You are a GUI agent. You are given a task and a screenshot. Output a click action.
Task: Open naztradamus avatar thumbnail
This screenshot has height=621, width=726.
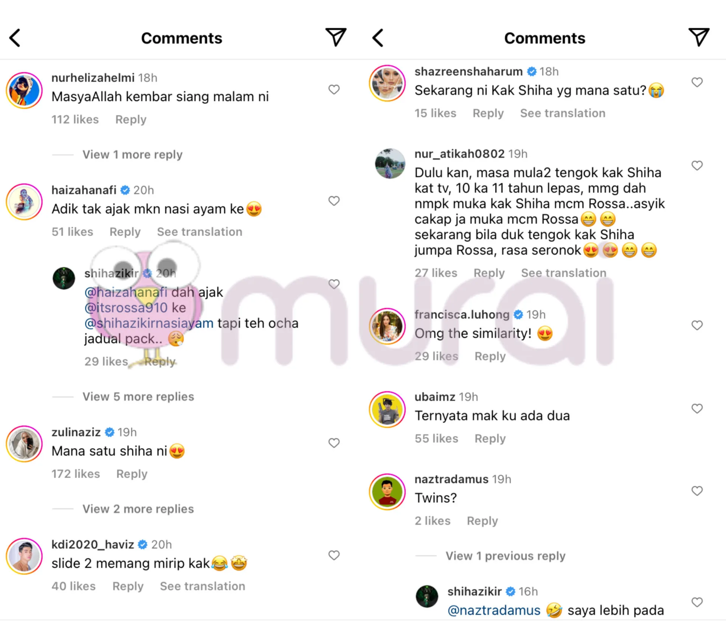click(387, 492)
